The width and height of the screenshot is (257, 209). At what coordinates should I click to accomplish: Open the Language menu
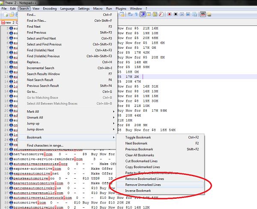[67, 9]
